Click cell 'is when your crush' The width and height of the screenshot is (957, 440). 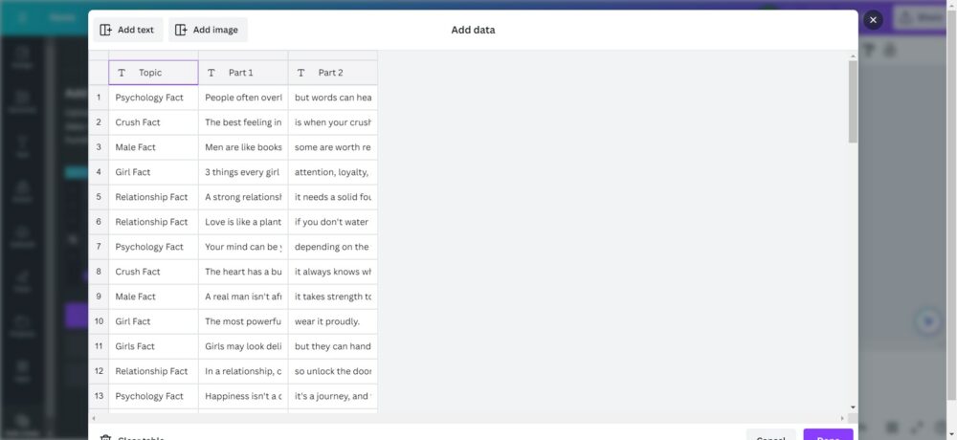333,122
